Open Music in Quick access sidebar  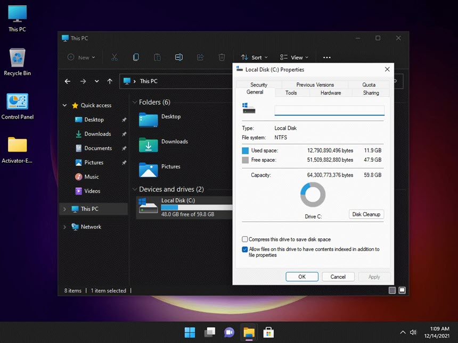click(x=87, y=177)
